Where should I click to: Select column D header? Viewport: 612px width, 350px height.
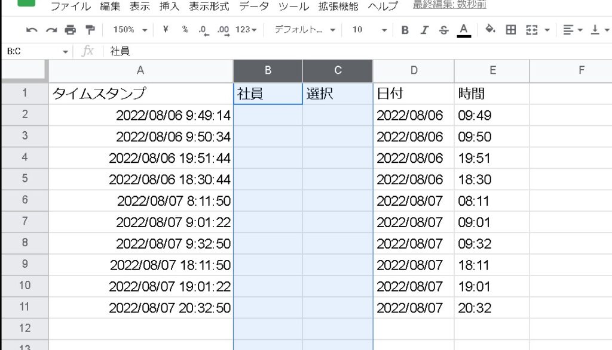414,71
